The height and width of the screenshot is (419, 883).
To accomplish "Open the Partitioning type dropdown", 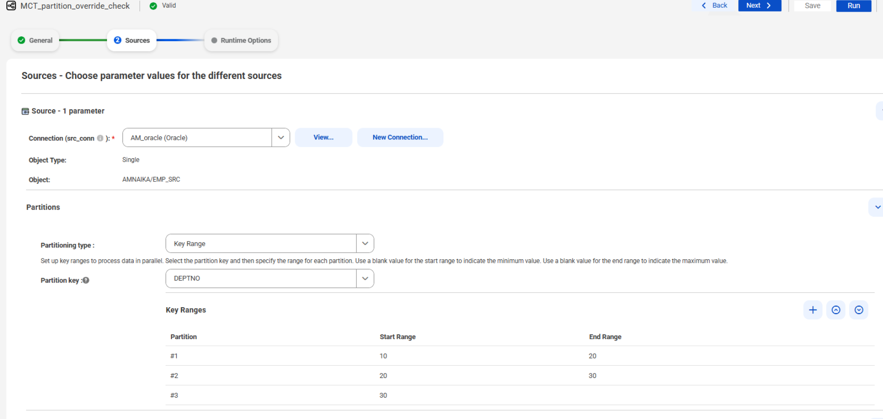I will point(365,243).
